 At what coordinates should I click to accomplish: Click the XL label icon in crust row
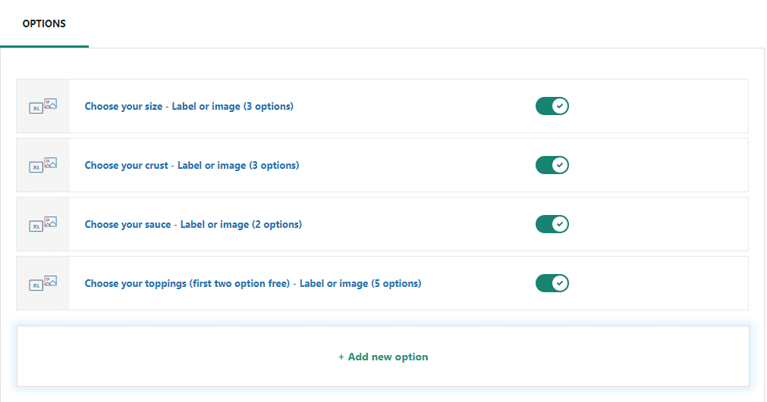click(36, 167)
